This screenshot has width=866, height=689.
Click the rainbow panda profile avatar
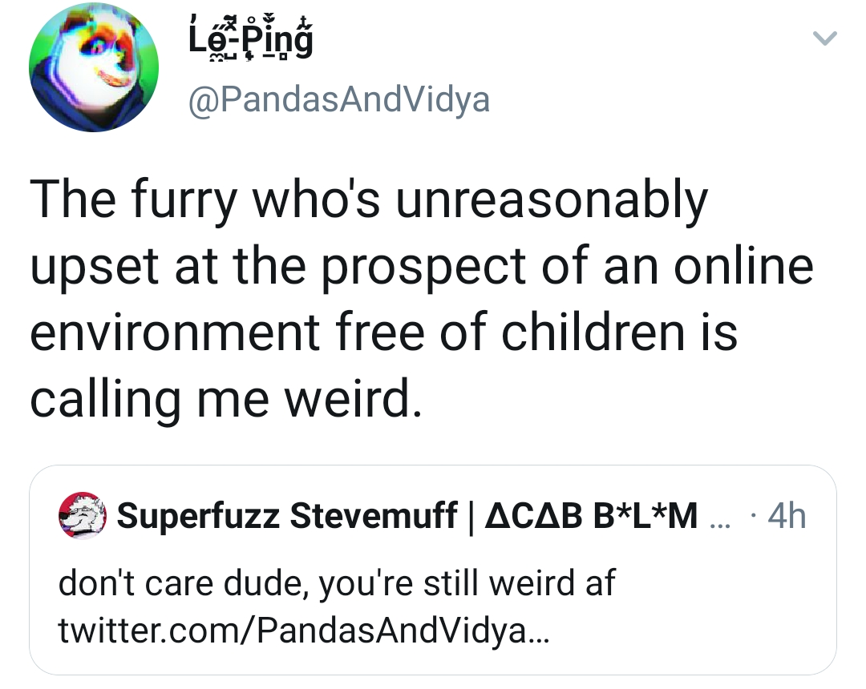[x=94, y=66]
